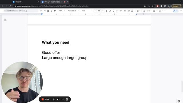Click the webcam bubble overlay

(x=22, y=82)
